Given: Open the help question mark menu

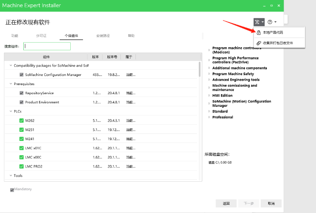Looking at the screenshot, I should (272, 22).
